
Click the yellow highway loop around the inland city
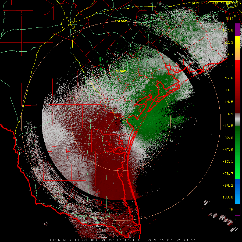pyautogui.click(x=68, y=24)
